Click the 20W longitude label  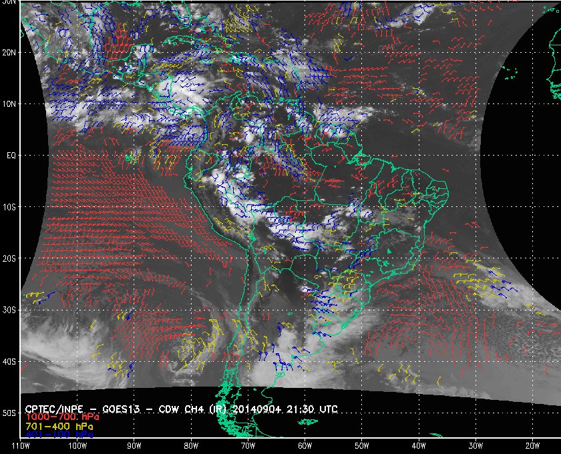[x=532, y=446]
